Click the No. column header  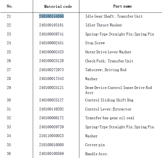(x=10, y=6)
